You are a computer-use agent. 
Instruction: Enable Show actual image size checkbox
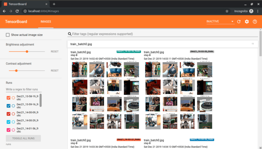coord(8,35)
